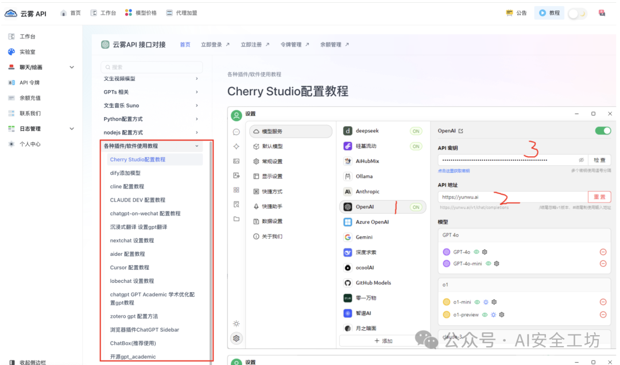The width and height of the screenshot is (620, 365).
Task: Select the 模型服务 settings menu
Action: click(x=290, y=131)
